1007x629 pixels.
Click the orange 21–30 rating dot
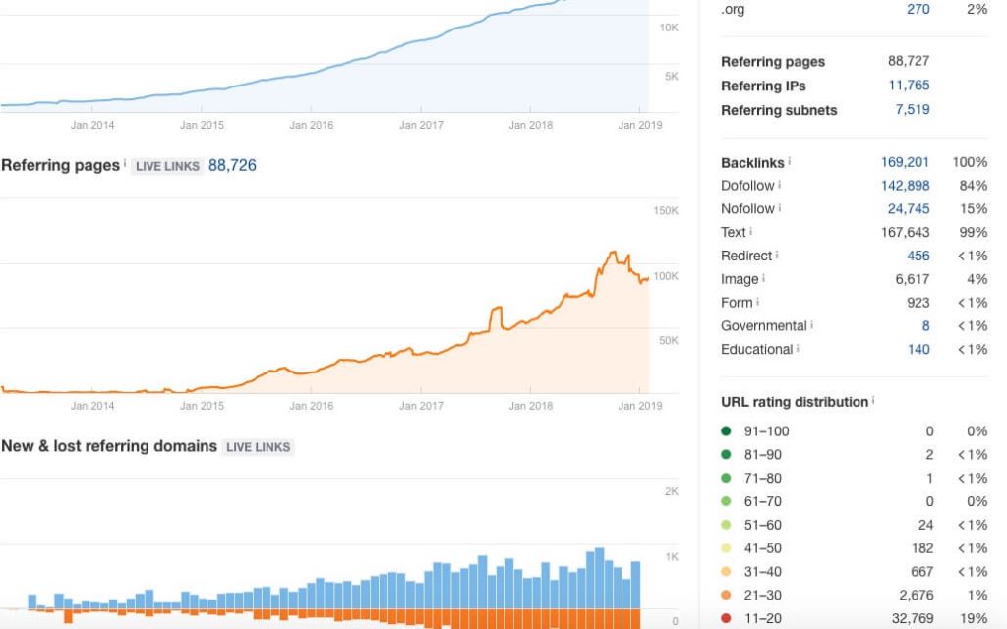(x=727, y=595)
